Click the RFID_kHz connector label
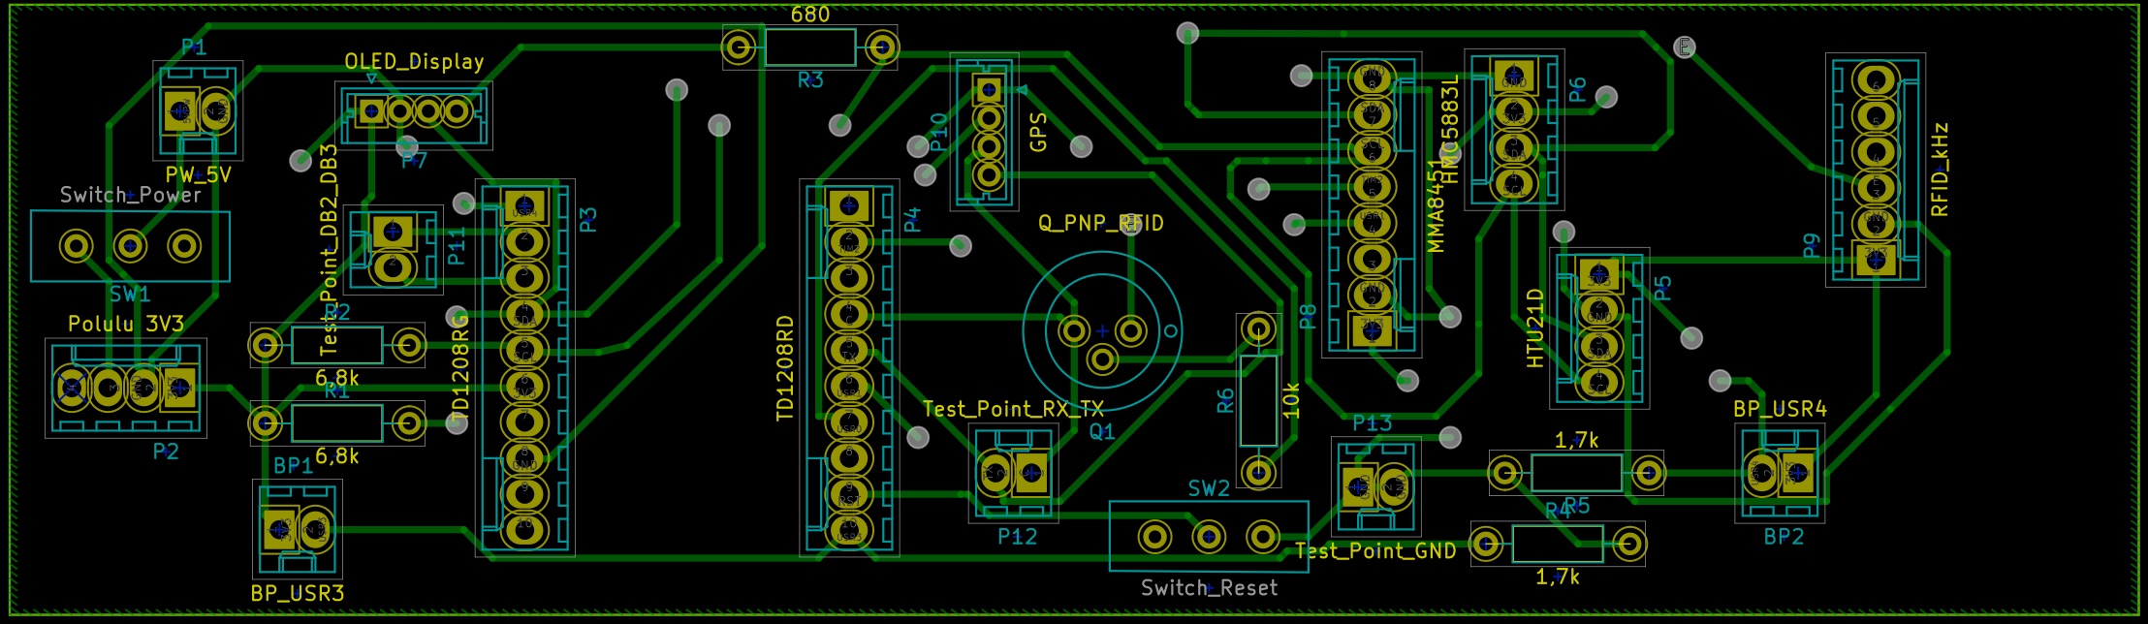Image resolution: width=2148 pixels, height=624 pixels. coord(1939,170)
